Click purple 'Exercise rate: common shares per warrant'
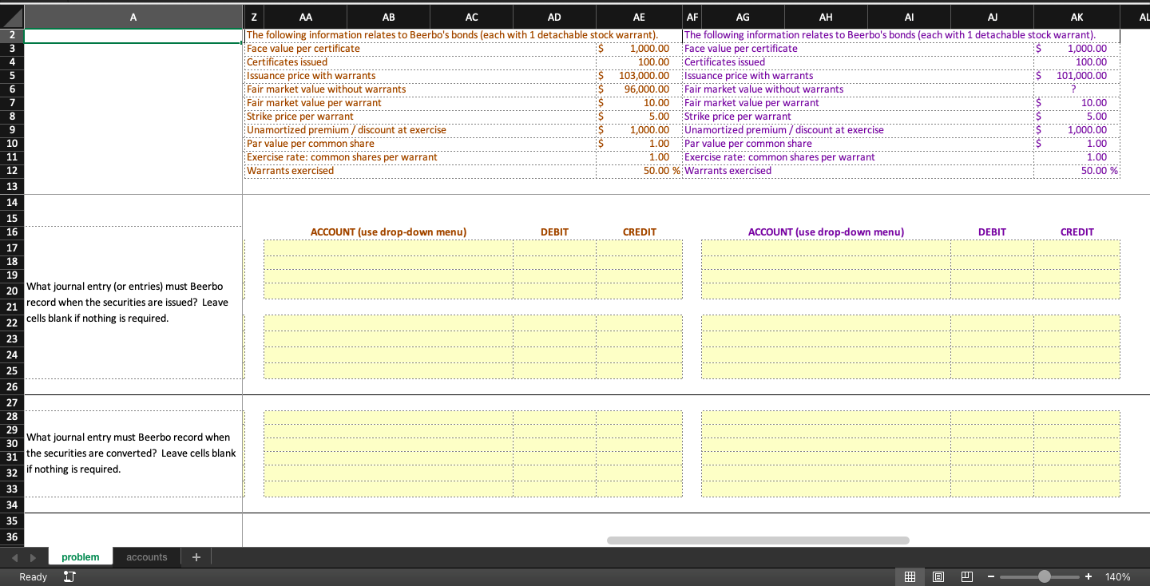 (x=779, y=157)
